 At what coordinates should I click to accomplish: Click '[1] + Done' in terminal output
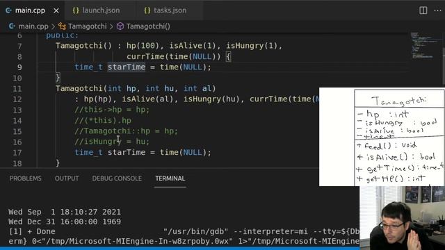coord(32,231)
